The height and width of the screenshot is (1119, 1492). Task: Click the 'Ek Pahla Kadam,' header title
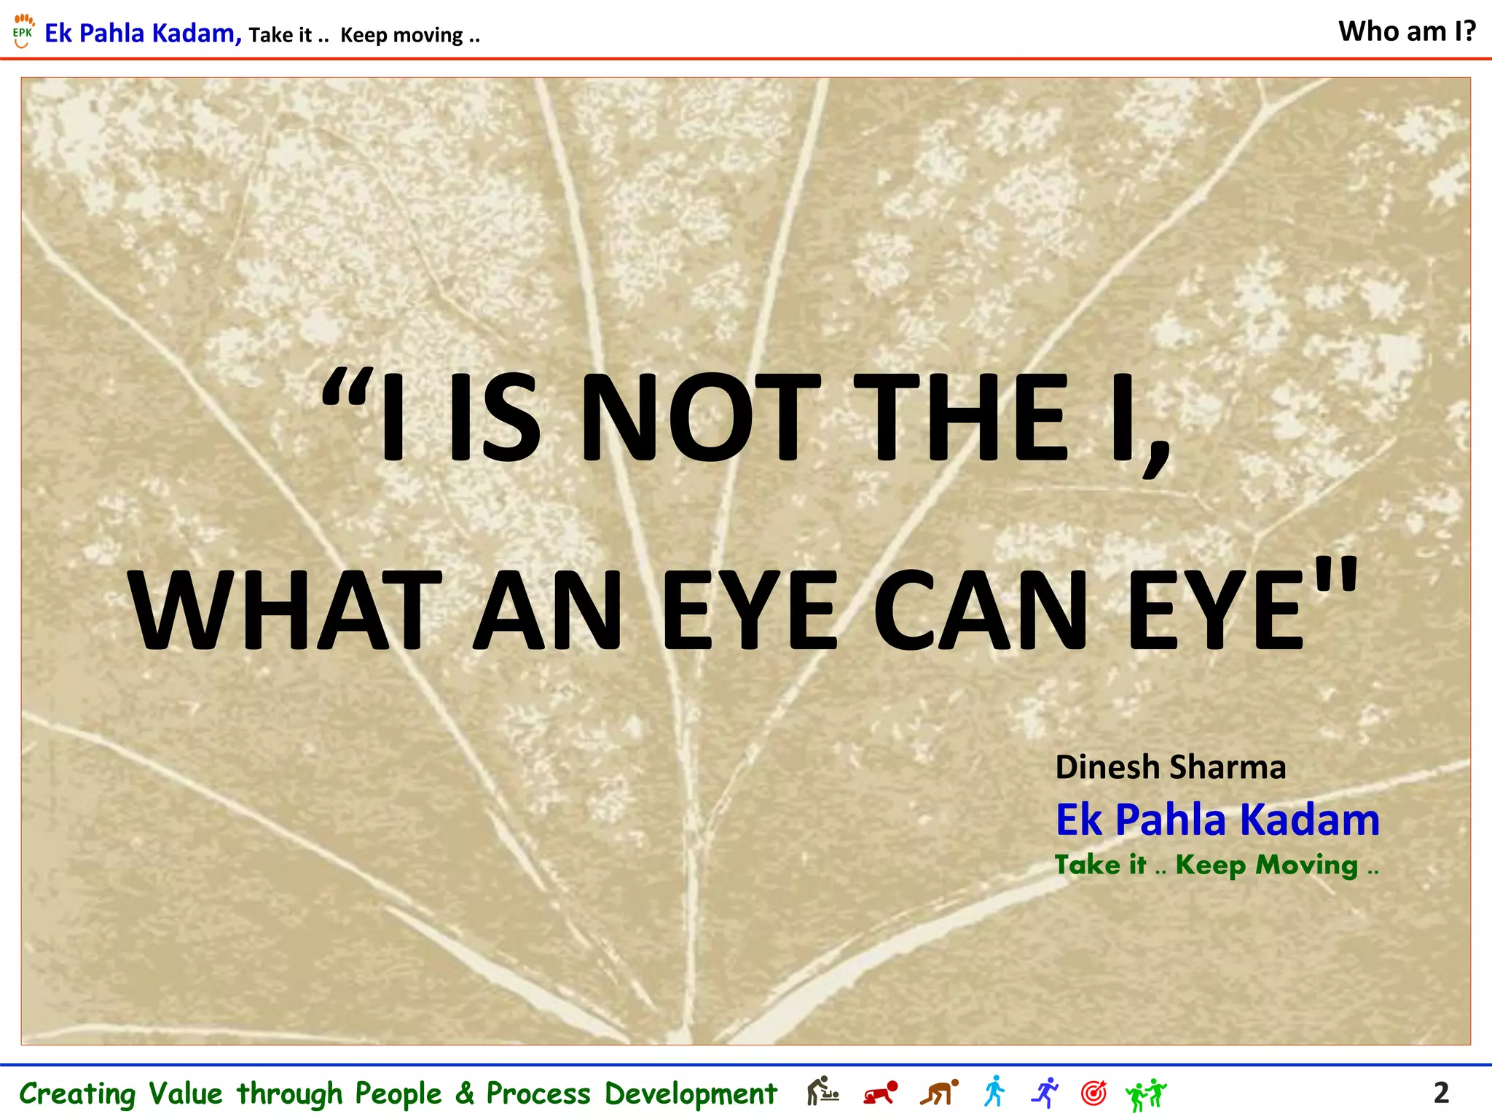143,34
